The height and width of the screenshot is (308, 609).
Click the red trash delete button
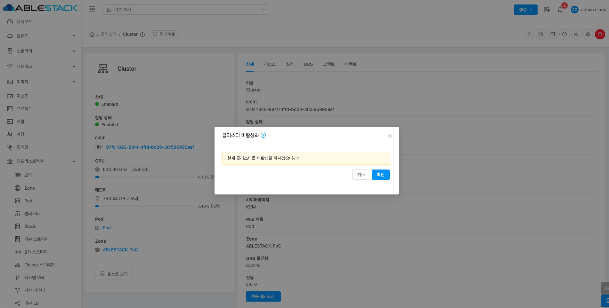click(600, 34)
